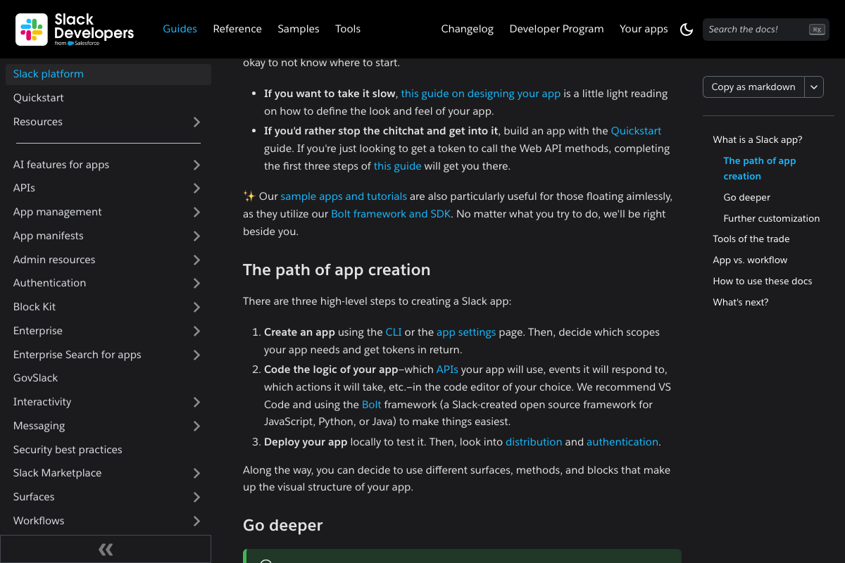Focus the Search the docs field
The height and width of the screenshot is (563, 845).
click(x=766, y=29)
